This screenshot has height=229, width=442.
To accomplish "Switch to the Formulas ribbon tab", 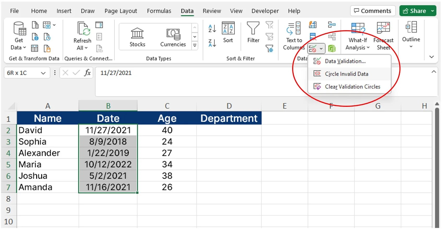I will tap(159, 11).
